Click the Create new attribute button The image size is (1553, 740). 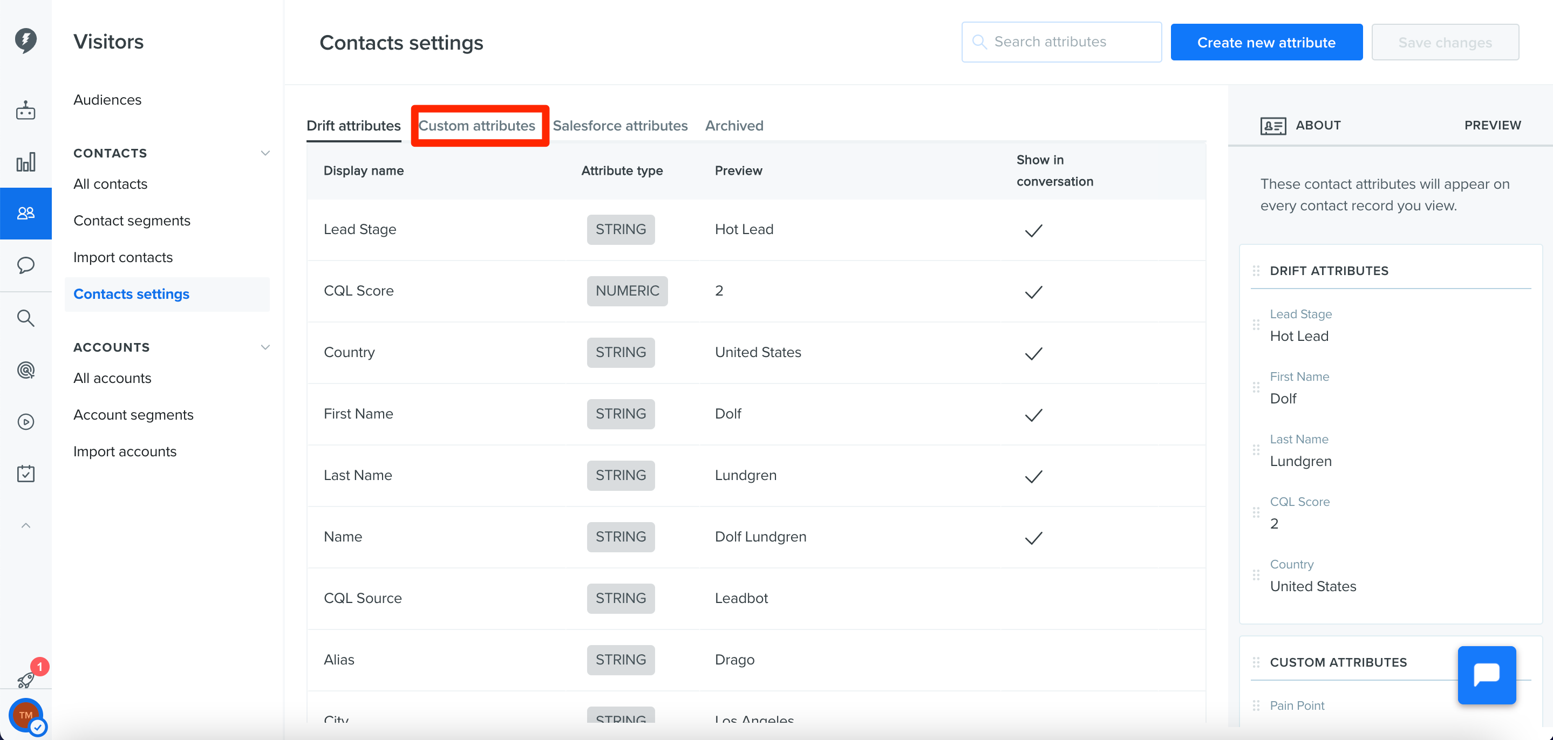1266,42
